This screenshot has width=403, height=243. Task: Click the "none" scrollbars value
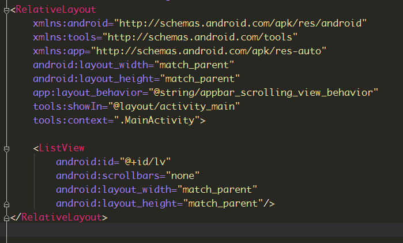(x=183, y=176)
